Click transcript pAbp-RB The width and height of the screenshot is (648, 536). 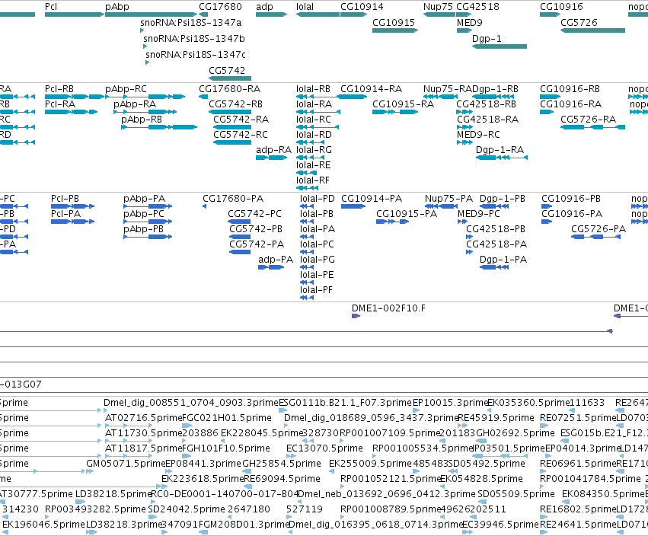tap(159, 127)
